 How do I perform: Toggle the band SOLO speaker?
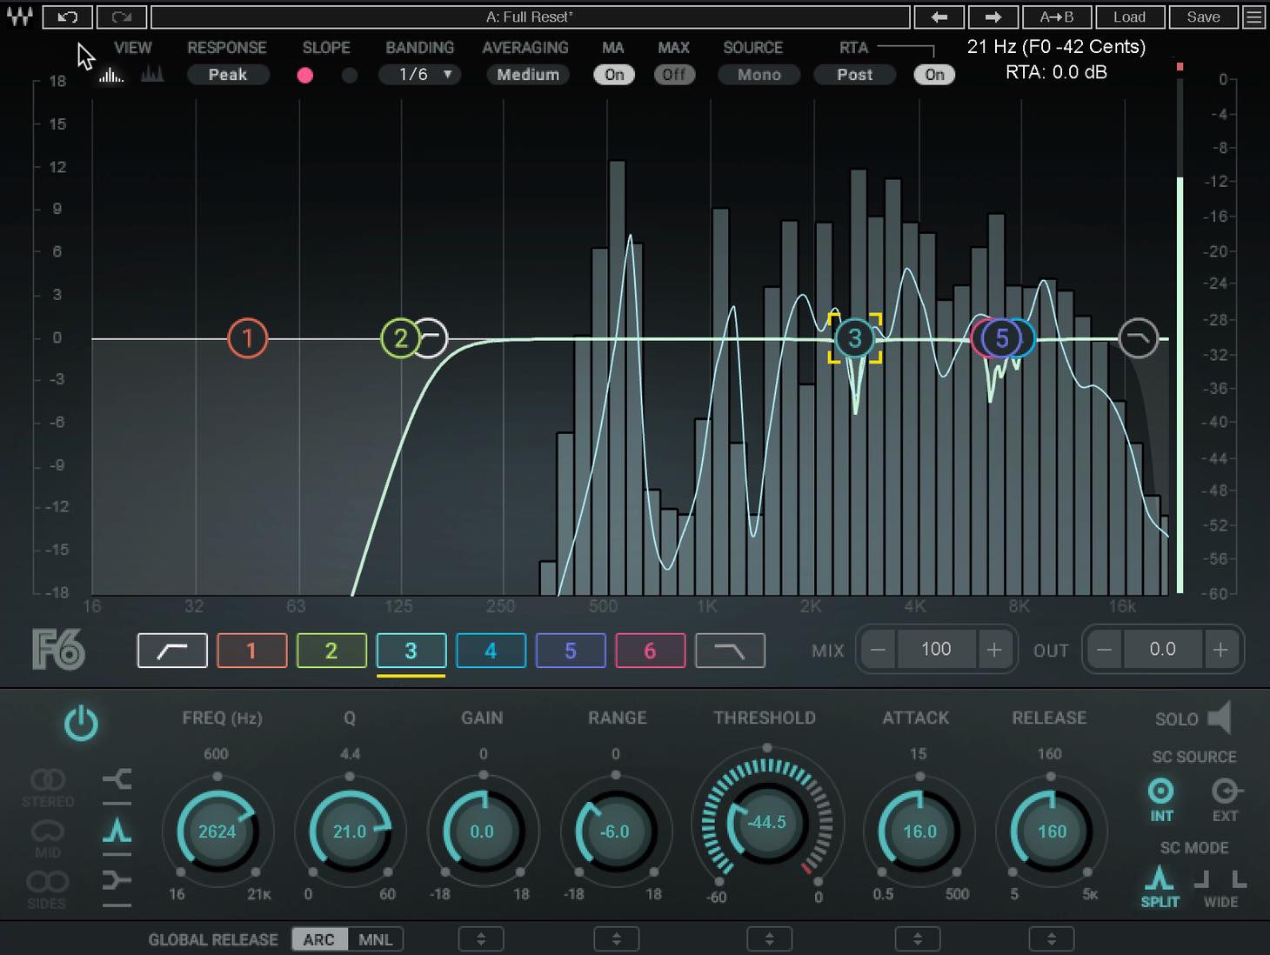1220,718
